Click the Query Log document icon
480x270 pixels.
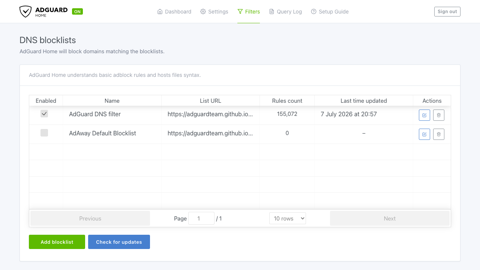pyautogui.click(x=272, y=12)
